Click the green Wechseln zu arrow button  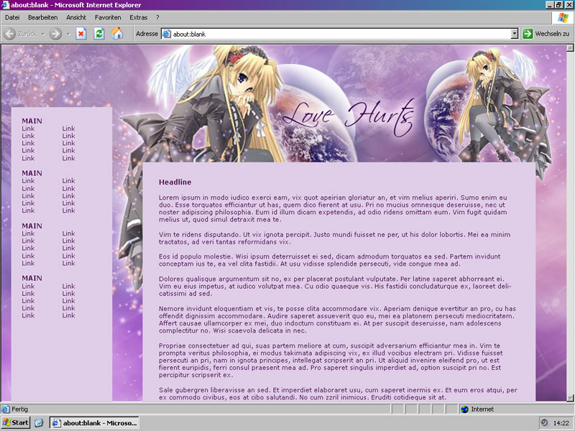point(528,34)
